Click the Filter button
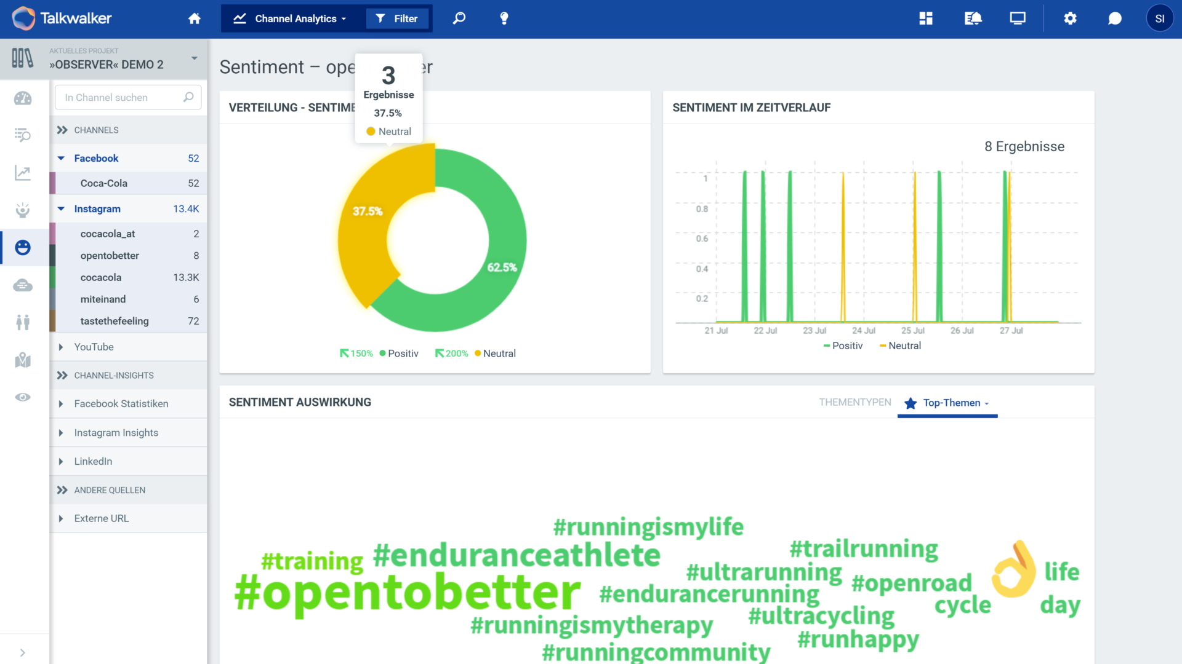The height and width of the screenshot is (664, 1182). click(x=397, y=18)
